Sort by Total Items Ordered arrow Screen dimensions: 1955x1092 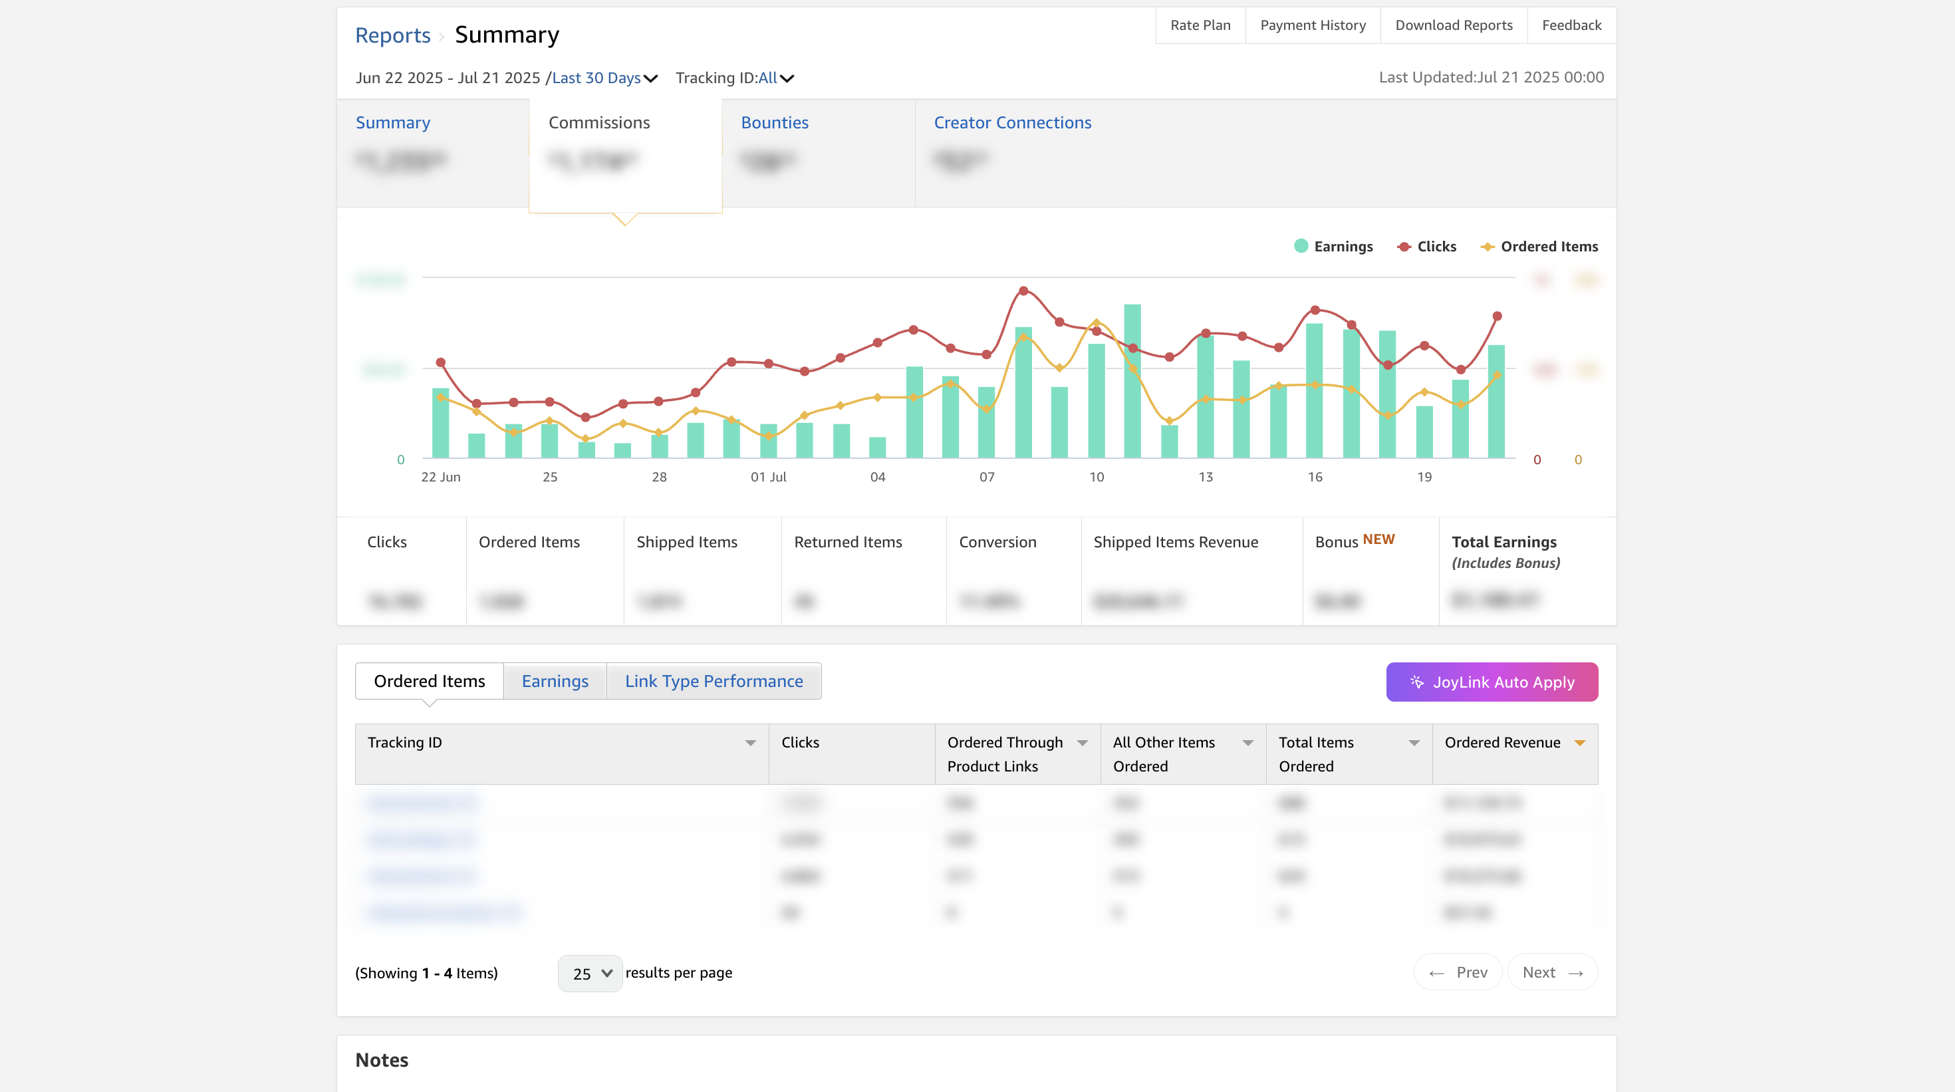[1414, 743]
